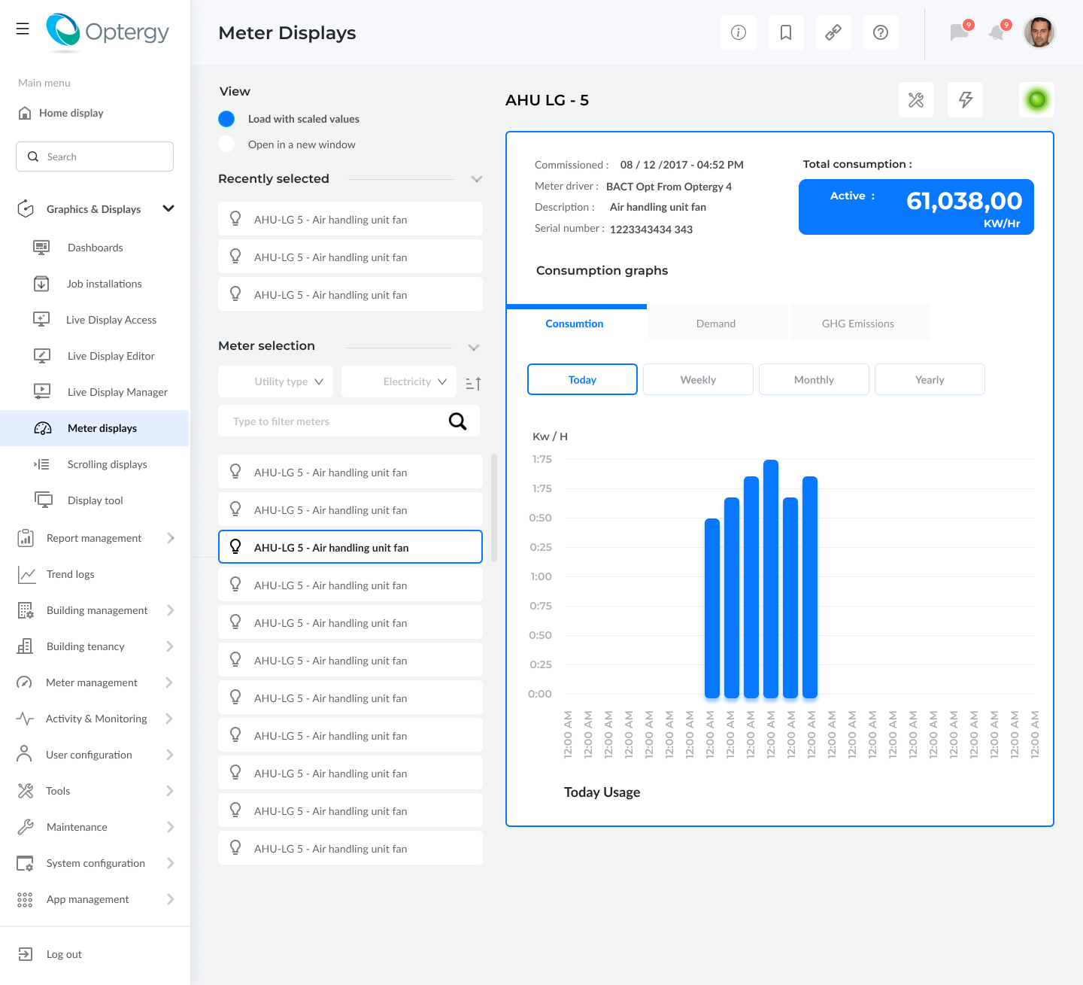The width and height of the screenshot is (1083, 985).
Task: Select the highlighted AHU-LG 5 meter row
Action: [350, 547]
